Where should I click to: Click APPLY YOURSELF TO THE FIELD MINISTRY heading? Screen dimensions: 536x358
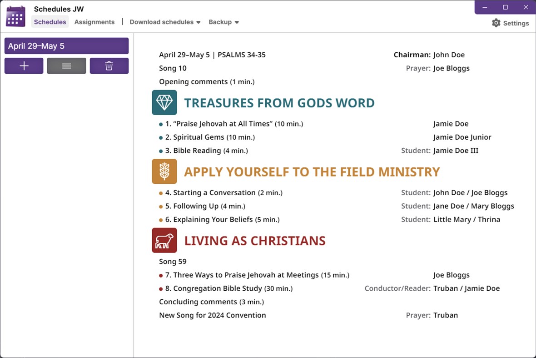[x=312, y=172]
